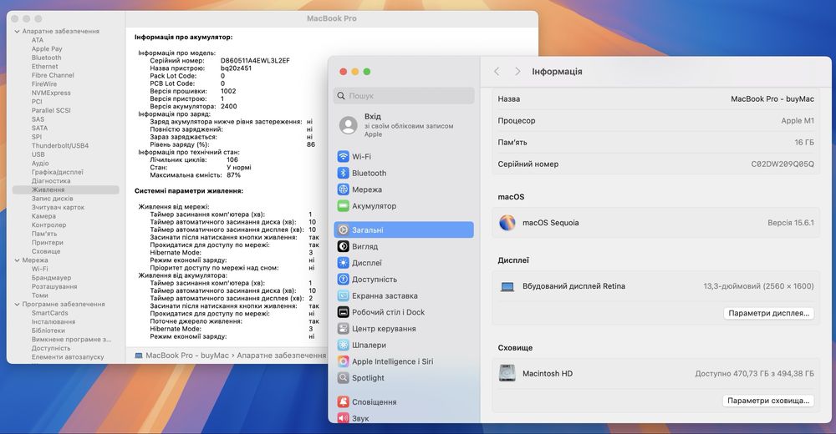Select Ethernet in System Information sidebar
Screen dimensions: 836x434
[45, 67]
